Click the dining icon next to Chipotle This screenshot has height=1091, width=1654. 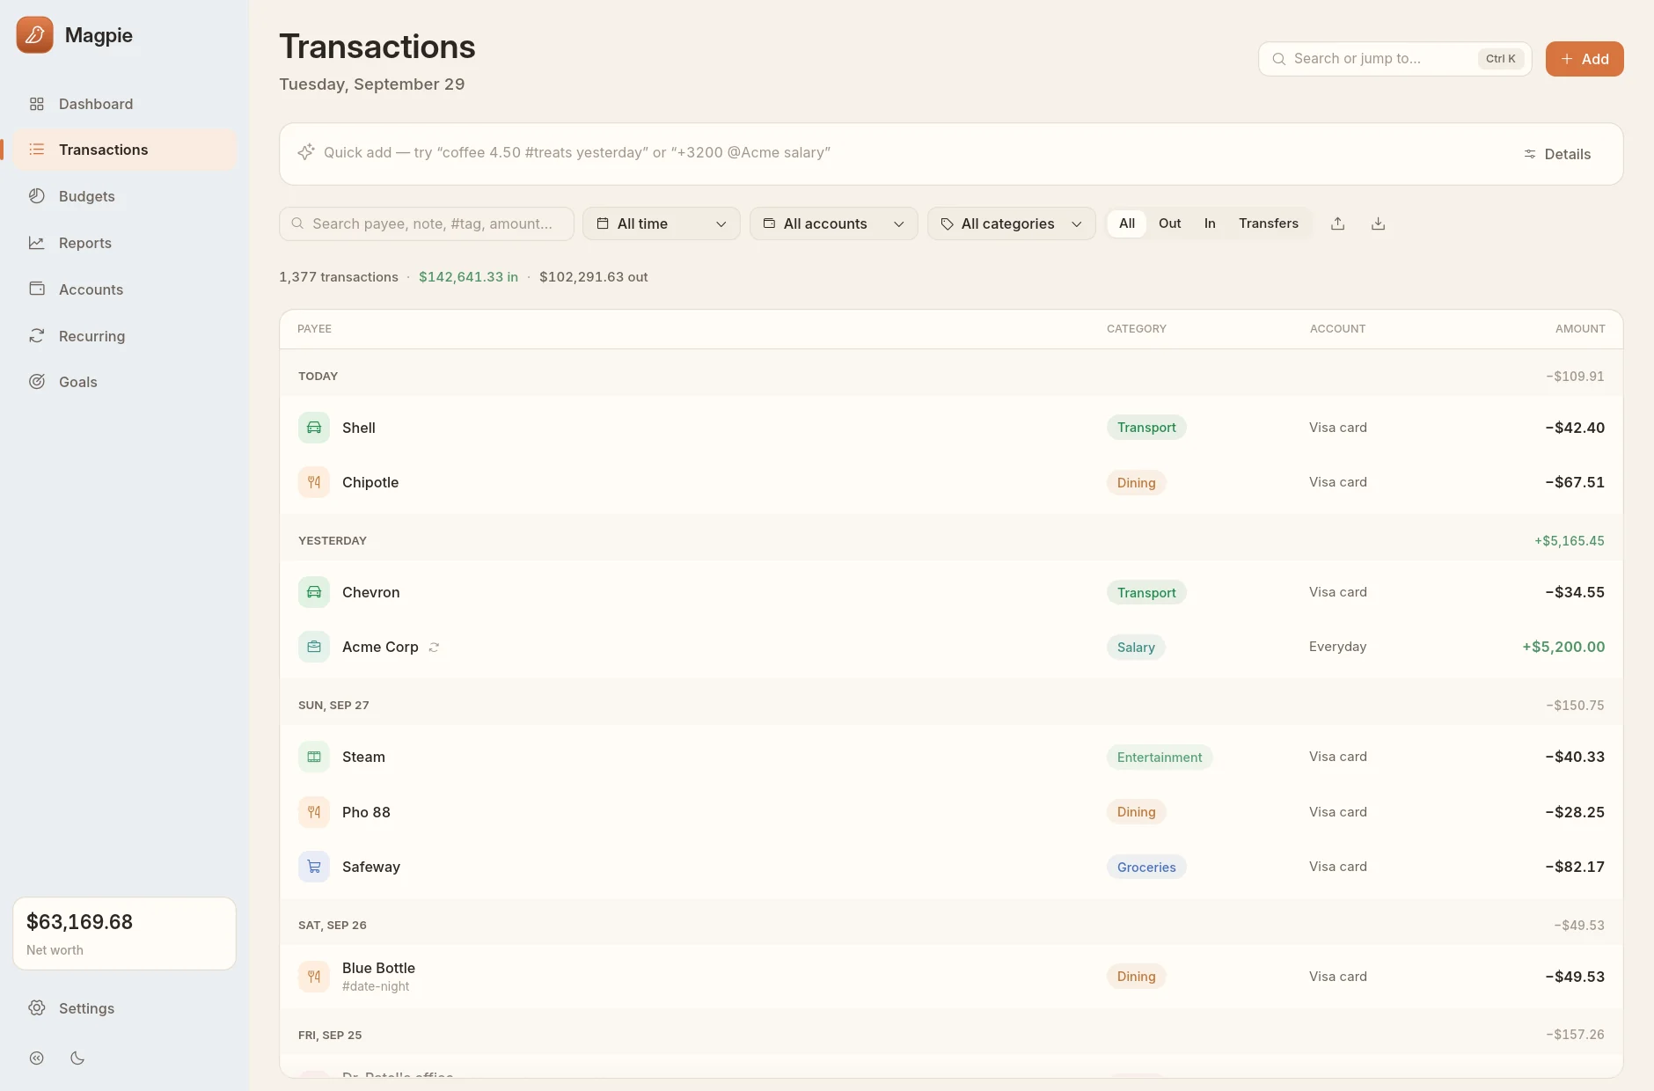(314, 482)
